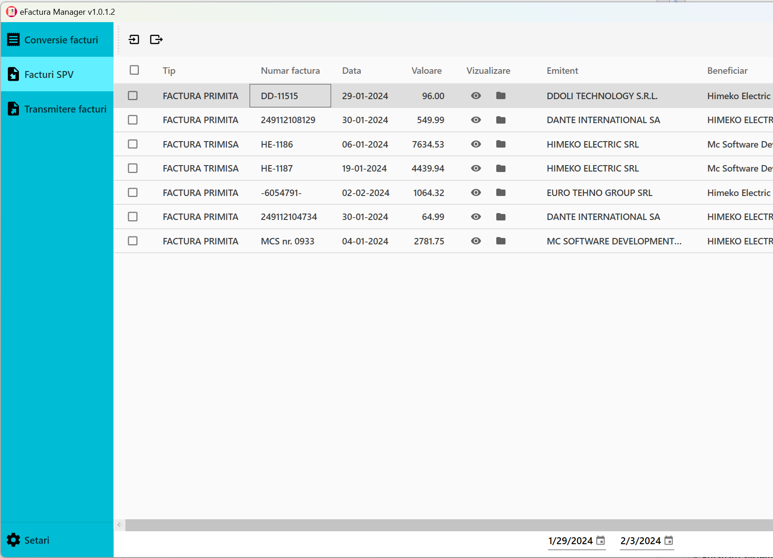Open the folder icon for invoice MCS nr. 0933
The height and width of the screenshot is (558, 773).
(501, 241)
